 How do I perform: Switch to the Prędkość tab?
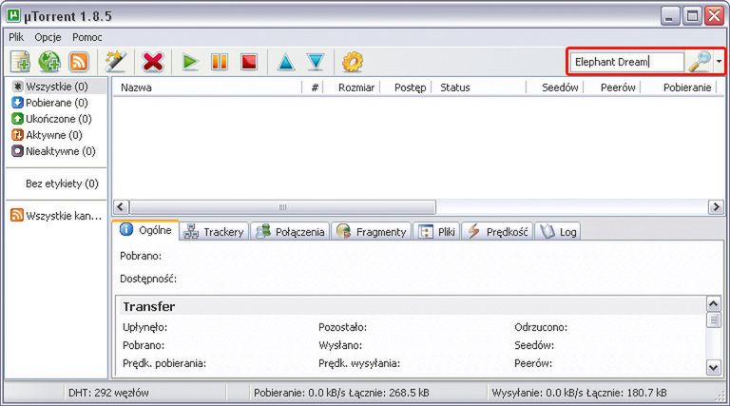[x=497, y=231]
